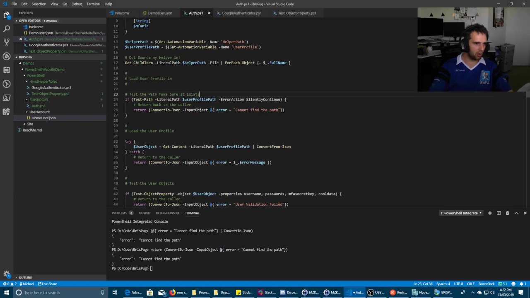The height and width of the screenshot is (298, 530).
Task: Close the Auth.ps1 editor tab
Action: (209, 13)
